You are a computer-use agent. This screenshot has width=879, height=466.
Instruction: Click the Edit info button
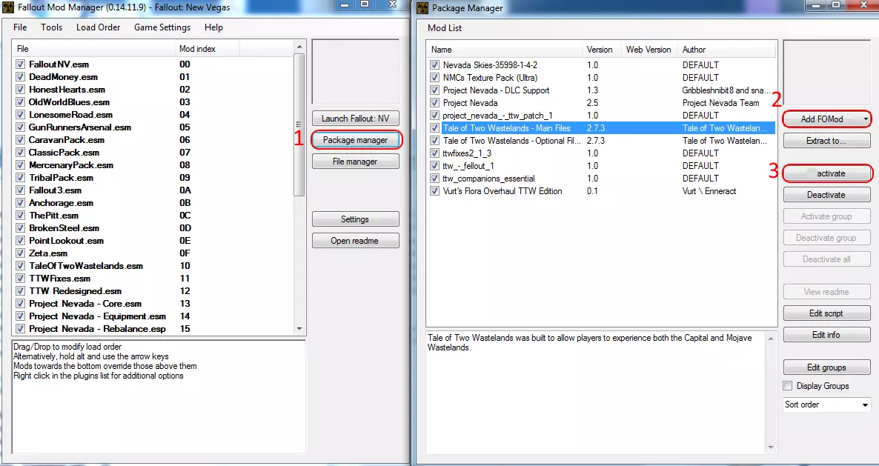pyautogui.click(x=826, y=335)
